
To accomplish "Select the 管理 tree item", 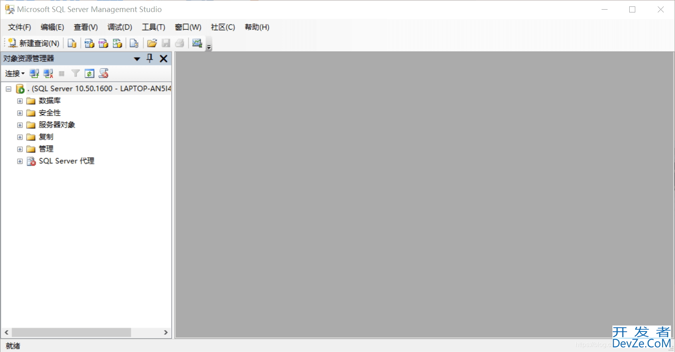I will pos(46,149).
